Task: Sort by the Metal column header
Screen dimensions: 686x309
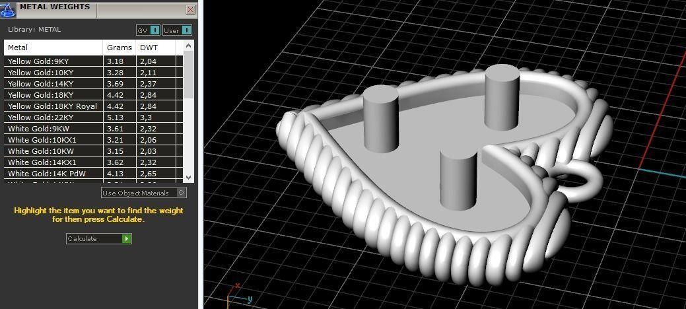Action: tap(53, 48)
